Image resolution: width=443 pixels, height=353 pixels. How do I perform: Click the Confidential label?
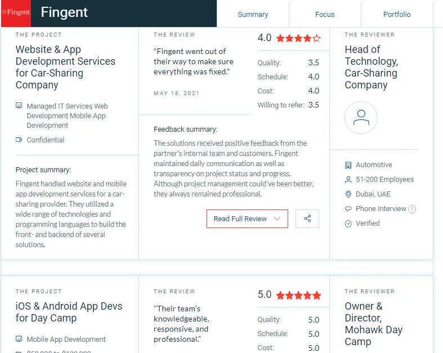click(x=46, y=140)
